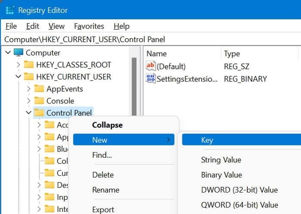Click the binary value icon beside SettingsExtensio...

(x=150, y=78)
